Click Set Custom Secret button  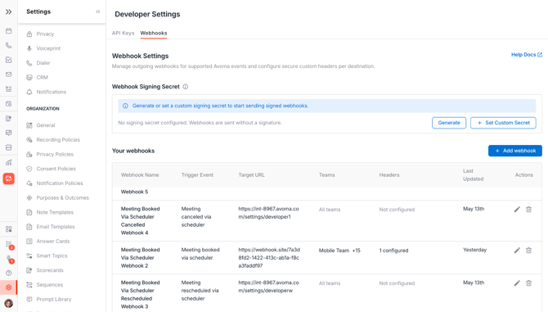pyautogui.click(x=503, y=123)
